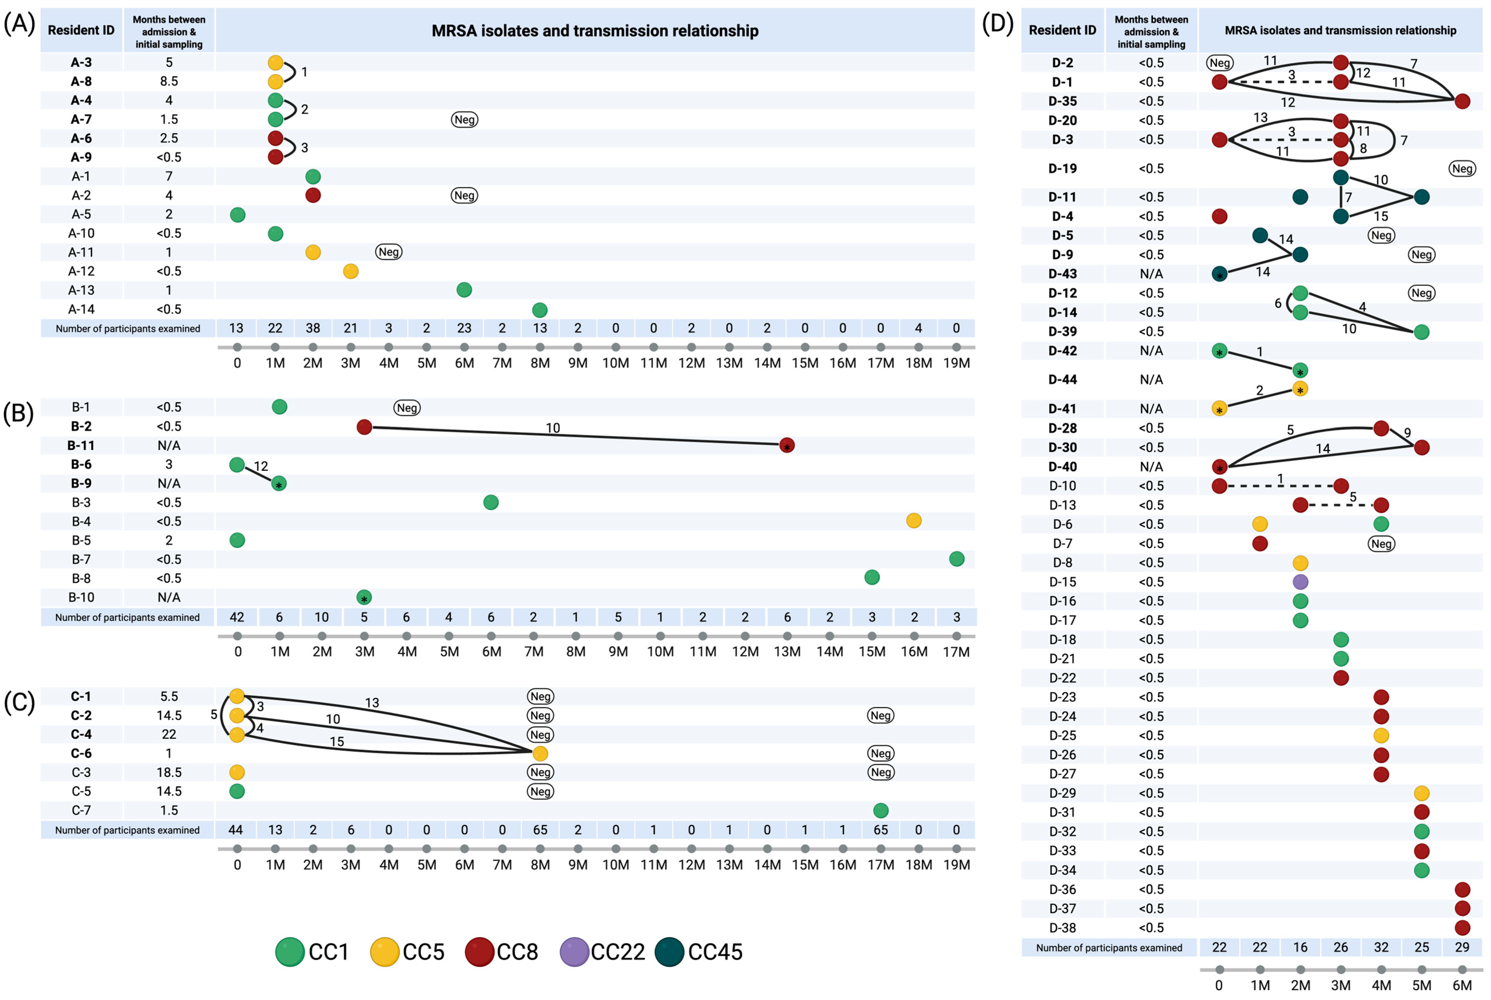
Task: Click the 65 participants cell at 8M in panel C
Action: (x=540, y=830)
